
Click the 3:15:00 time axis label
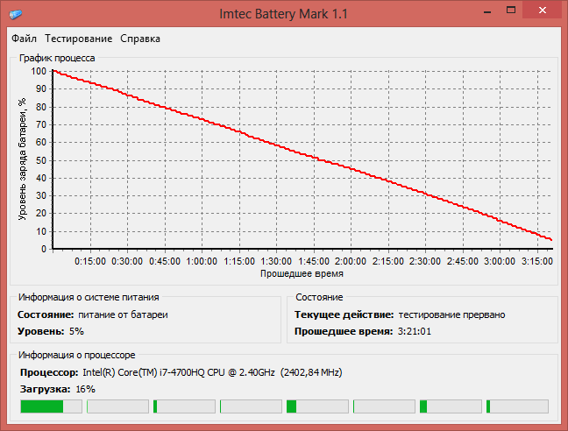536,261
